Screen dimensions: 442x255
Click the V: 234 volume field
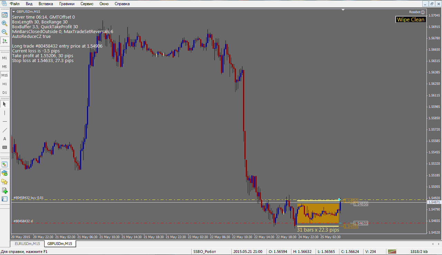pyautogui.click(x=370, y=252)
